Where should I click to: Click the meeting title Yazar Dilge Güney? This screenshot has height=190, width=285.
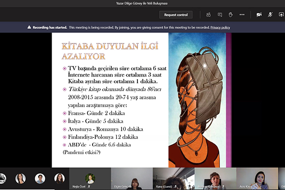click(142, 3)
